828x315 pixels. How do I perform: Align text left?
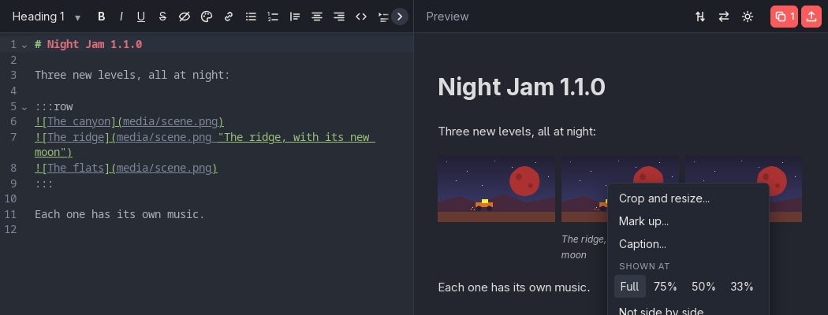click(295, 17)
